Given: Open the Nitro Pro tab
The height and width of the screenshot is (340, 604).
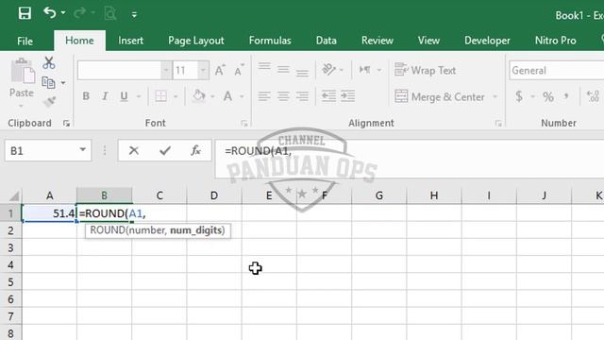Looking at the screenshot, I should (556, 41).
